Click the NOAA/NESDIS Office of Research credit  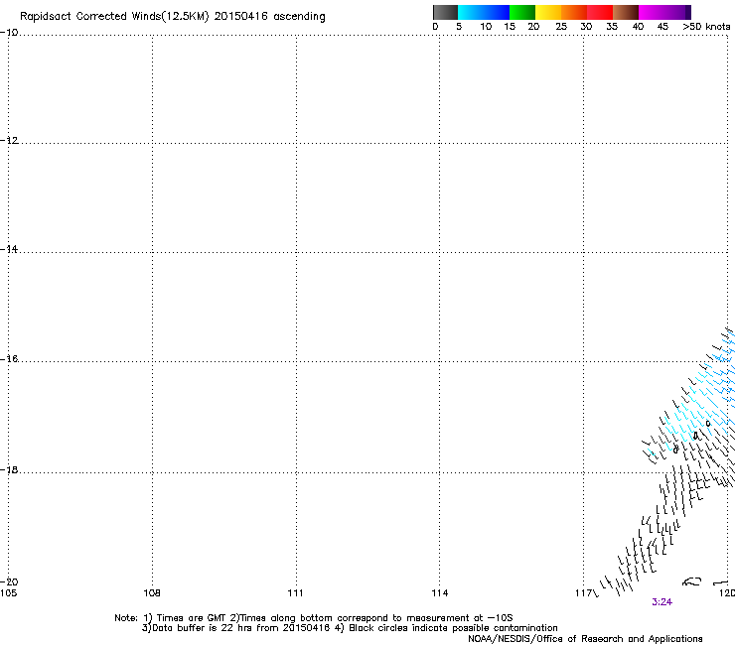point(585,639)
